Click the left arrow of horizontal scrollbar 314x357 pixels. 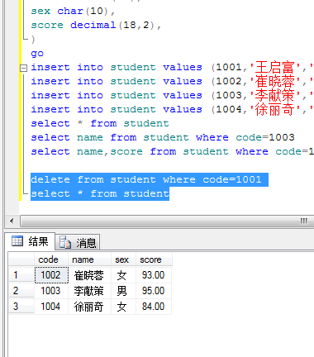[12, 221]
